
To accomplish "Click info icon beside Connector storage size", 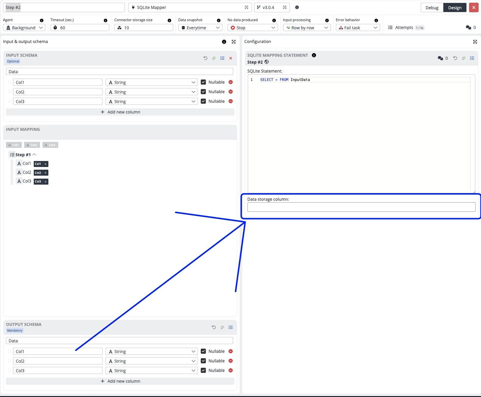I will tap(169, 20).
